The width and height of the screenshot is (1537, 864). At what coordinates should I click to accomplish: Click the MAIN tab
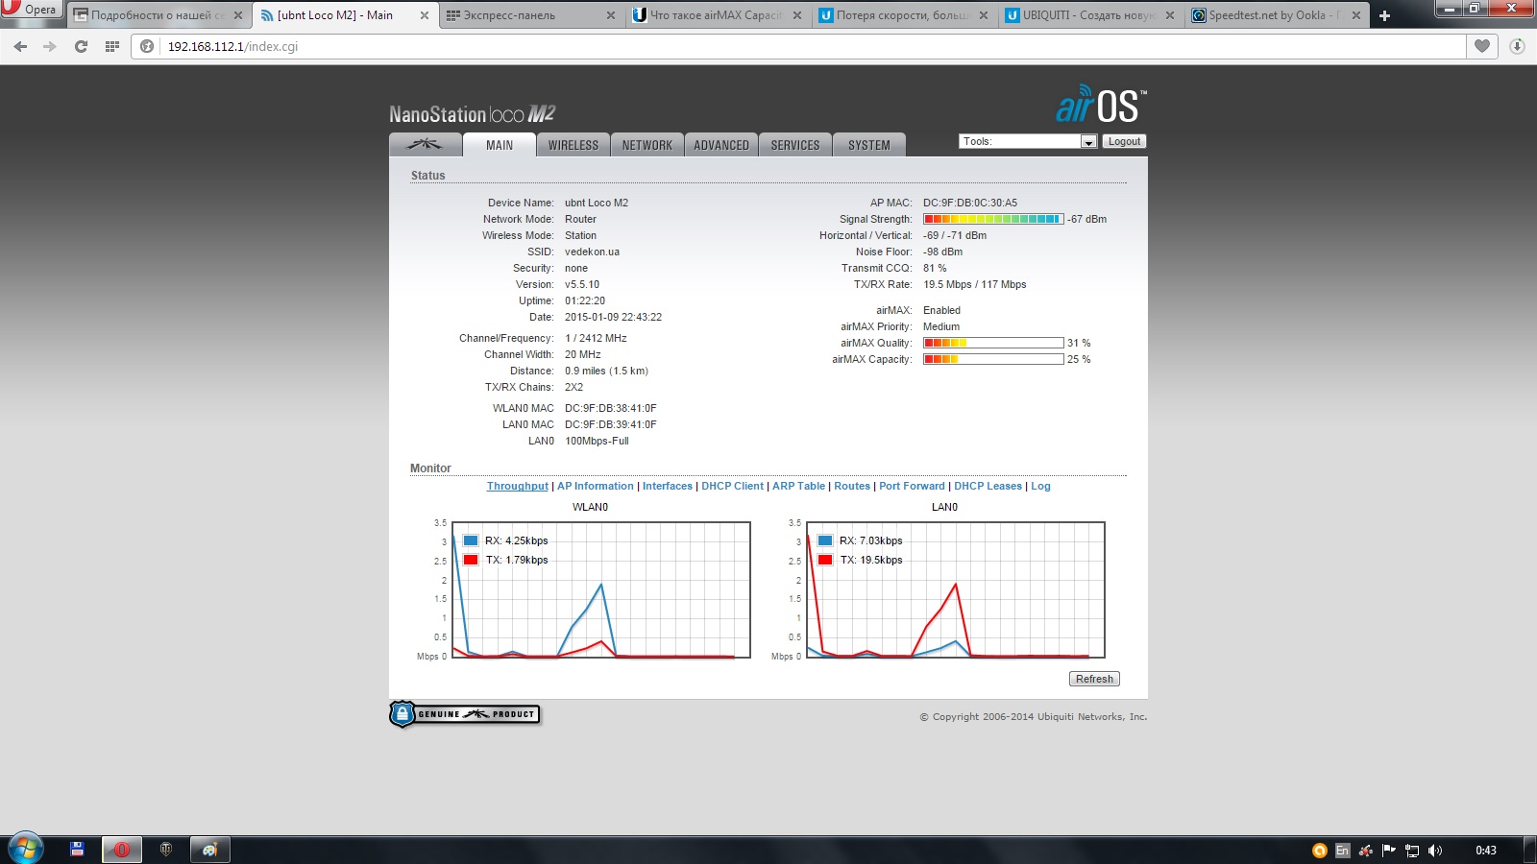pos(499,145)
